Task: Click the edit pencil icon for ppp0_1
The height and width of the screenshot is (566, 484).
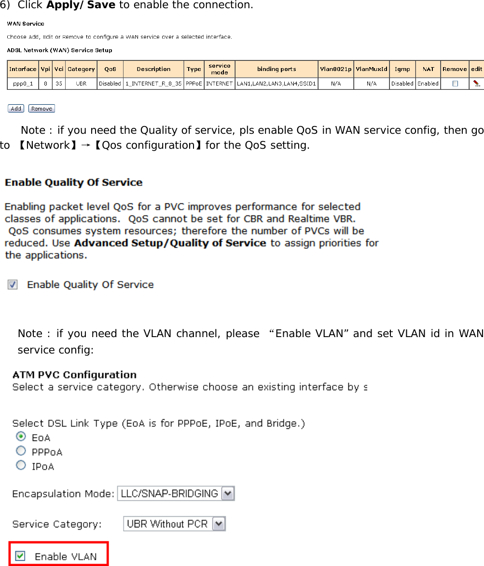Action: [477, 83]
